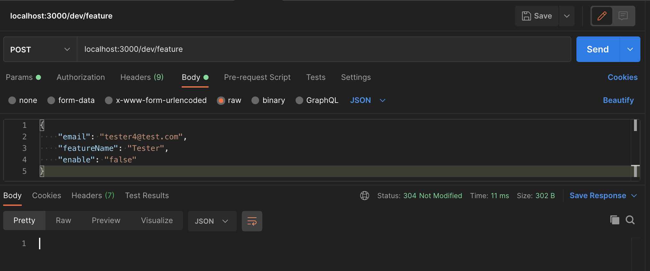Image resolution: width=650 pixels, height=271 pixels.
Task: Search the response with the magnifier icon
Action: click(630, 220)
